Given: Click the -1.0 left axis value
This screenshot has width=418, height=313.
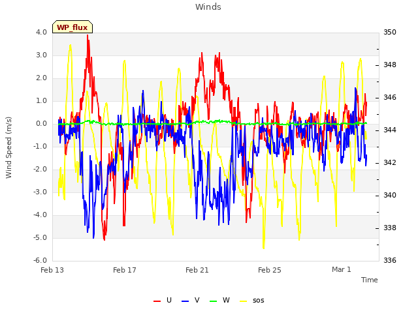Looking at the screenshot, I should (40, 146).
